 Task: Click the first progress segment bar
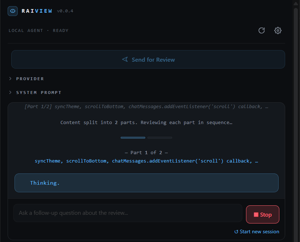[133, 138]
